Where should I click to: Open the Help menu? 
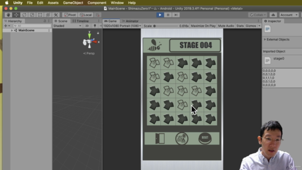click(132, 3)
